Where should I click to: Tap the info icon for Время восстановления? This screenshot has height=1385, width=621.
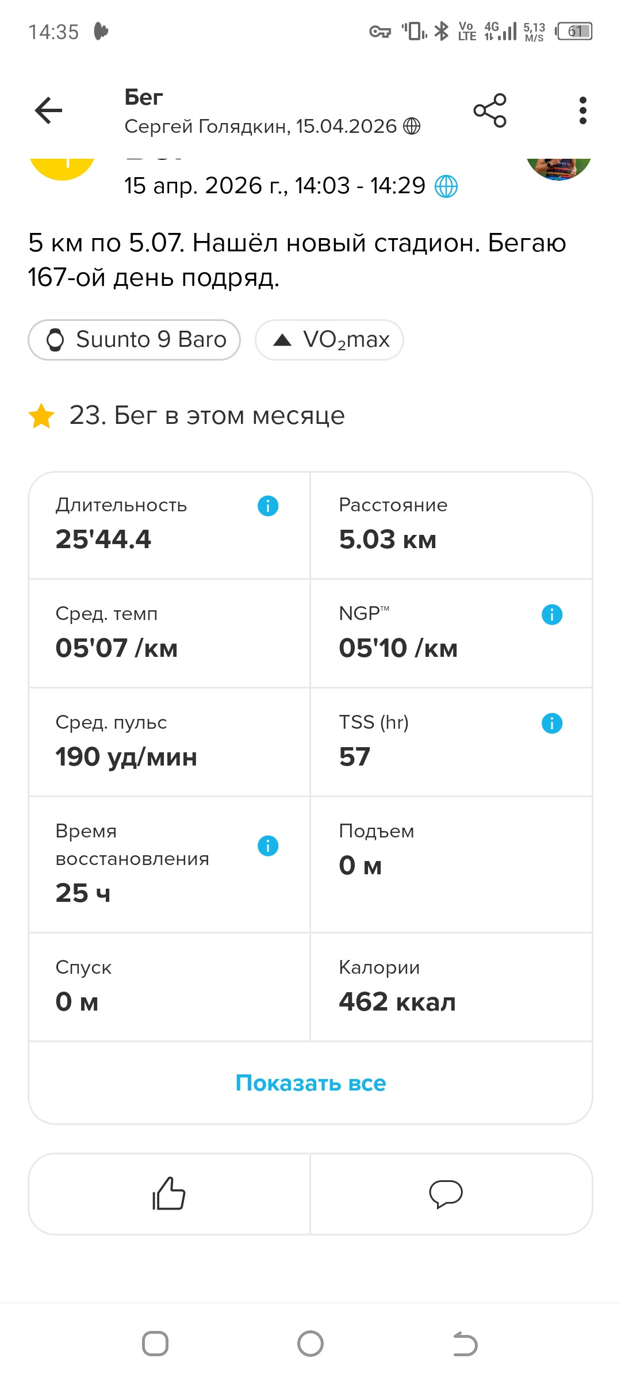[268, 846]
